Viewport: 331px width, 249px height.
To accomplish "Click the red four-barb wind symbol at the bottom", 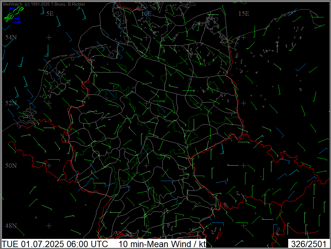I will click(218, 237).
